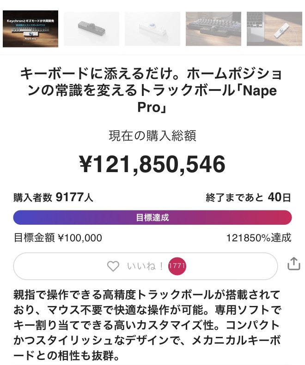Click the 121850%達成 percentage text
Viewport: 305px width, 365px height.
point(259,238)
